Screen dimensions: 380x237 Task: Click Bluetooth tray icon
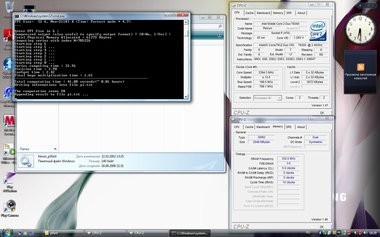pos(320,233)
